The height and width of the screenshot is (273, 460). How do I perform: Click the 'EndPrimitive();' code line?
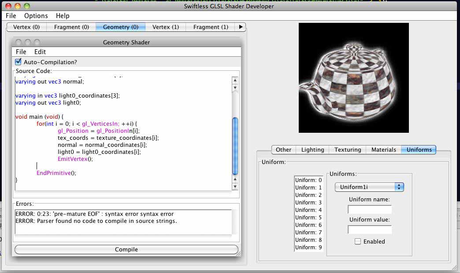tap(56, 173)
